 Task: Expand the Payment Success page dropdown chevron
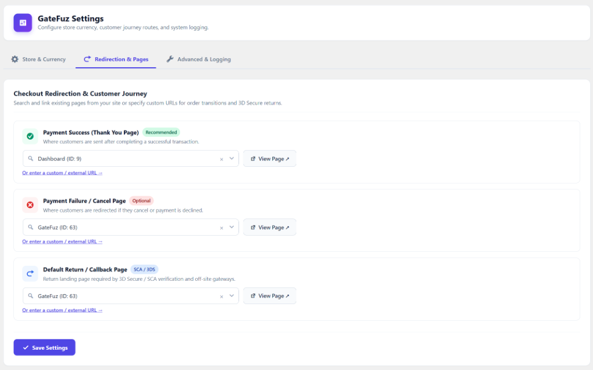pos(232,159)
